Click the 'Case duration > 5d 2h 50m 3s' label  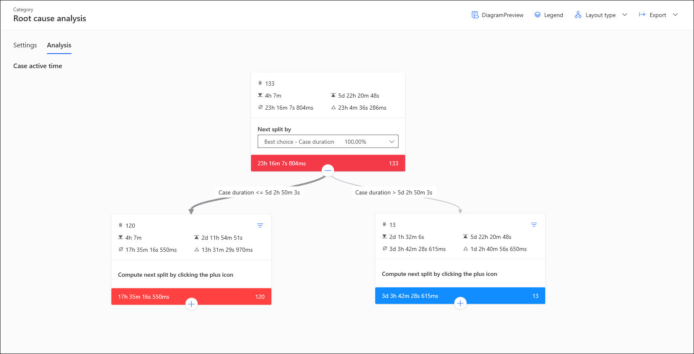point(394,192)
